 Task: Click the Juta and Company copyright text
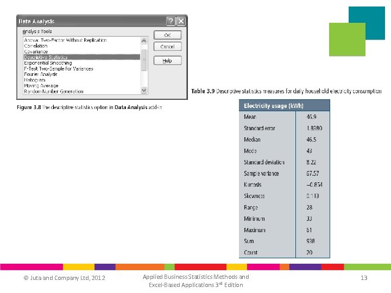click(64, 278)
